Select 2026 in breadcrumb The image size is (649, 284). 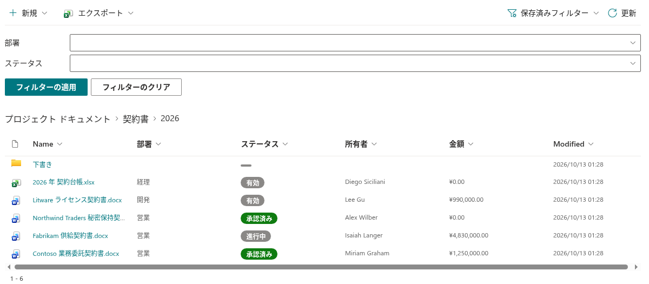[x=170, y=118]
